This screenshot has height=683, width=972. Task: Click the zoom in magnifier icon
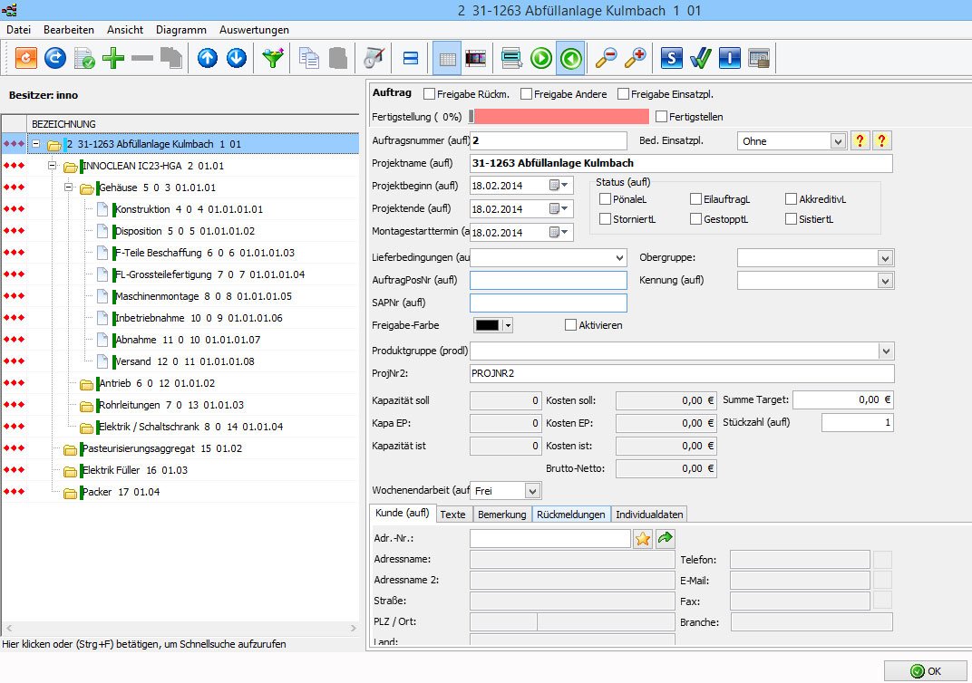pyautogui.click(x=635, y=59)
